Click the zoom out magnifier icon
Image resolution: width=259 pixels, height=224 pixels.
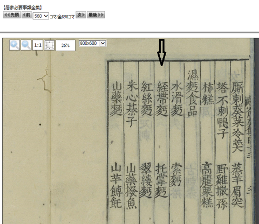click(26, 45)
